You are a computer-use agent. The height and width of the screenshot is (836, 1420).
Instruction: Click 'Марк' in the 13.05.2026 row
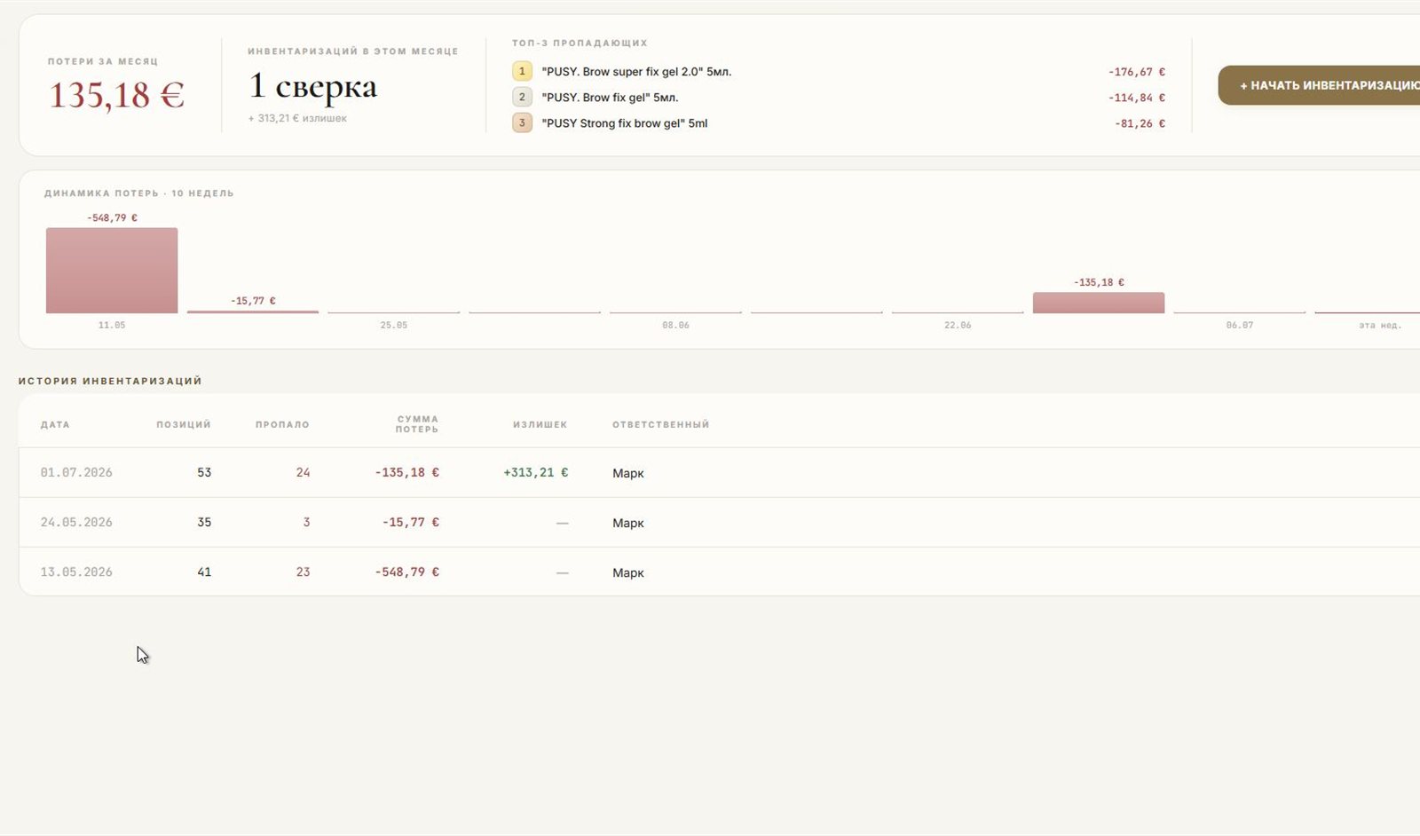click(x=628, y=572)
